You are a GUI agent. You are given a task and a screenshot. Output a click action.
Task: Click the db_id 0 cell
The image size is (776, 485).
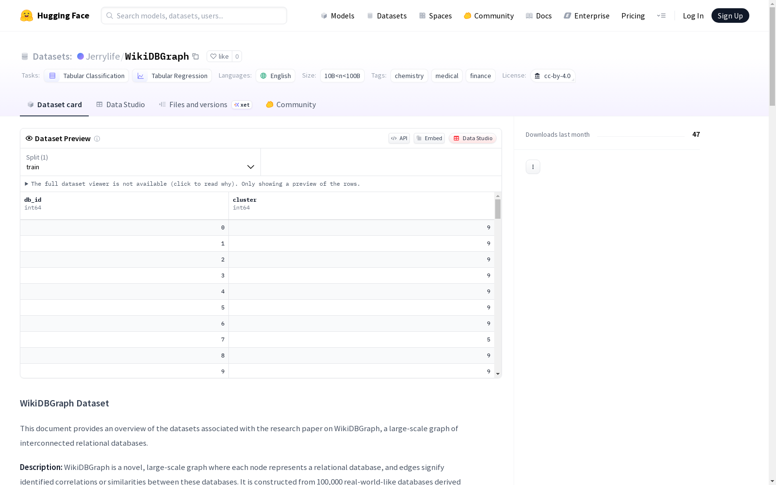click(125, 227)
